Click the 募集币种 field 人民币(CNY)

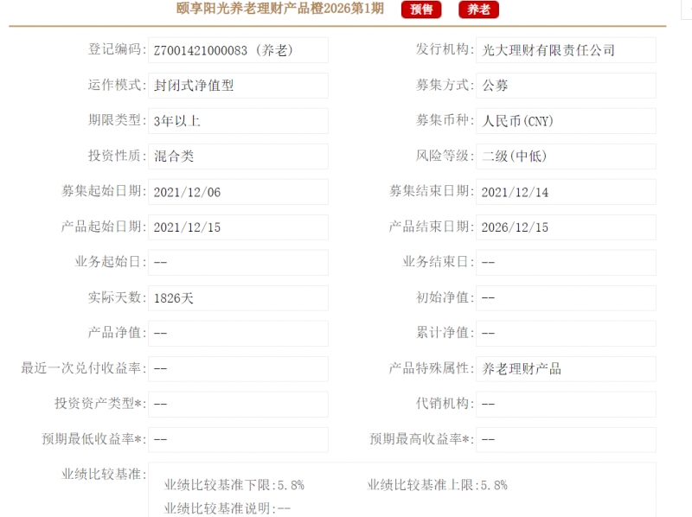(566, 121)
